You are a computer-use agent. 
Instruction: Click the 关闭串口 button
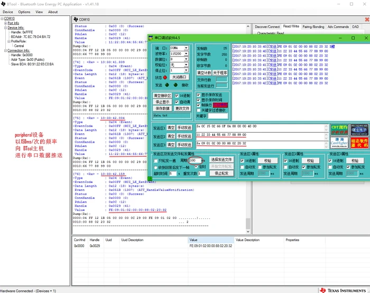click(x=179, y=77)
